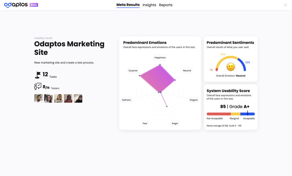Screen dimensions: 292x176
Task: Close the results page with X
Action: coord(285,5)
